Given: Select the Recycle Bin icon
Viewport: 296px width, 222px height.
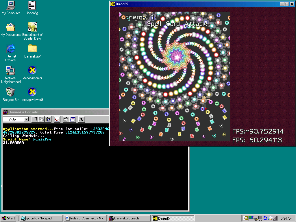Looking at the screenshot, I should tap(11, 95).
